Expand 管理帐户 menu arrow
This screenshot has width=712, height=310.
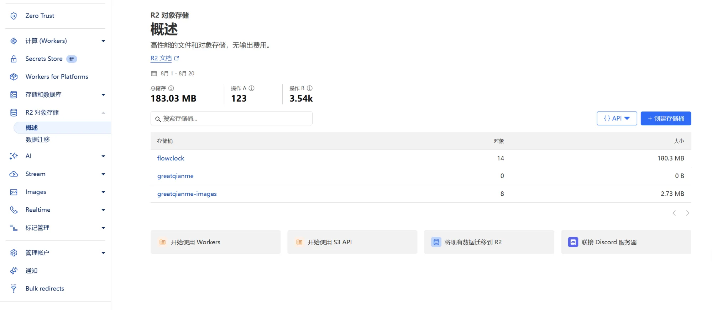[103, 253]
